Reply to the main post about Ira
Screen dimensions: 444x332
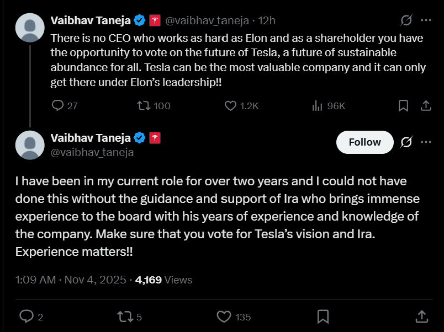click(x=27, y=316)
